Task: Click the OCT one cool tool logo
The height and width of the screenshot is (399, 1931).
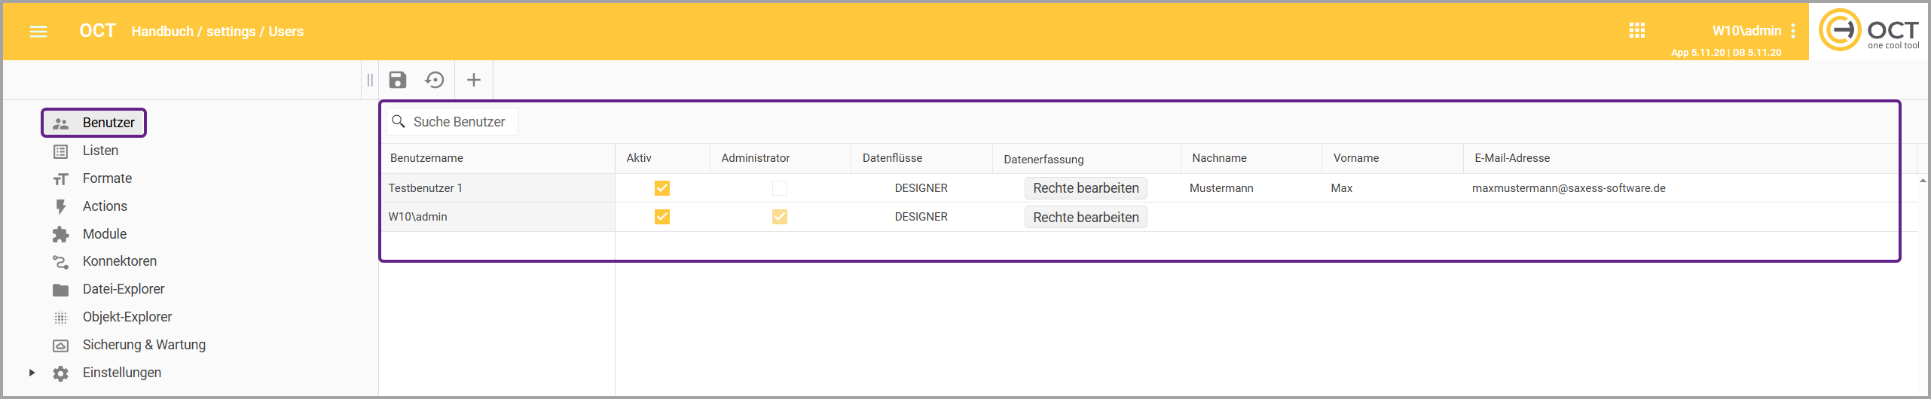Action: coord(1869,31)
